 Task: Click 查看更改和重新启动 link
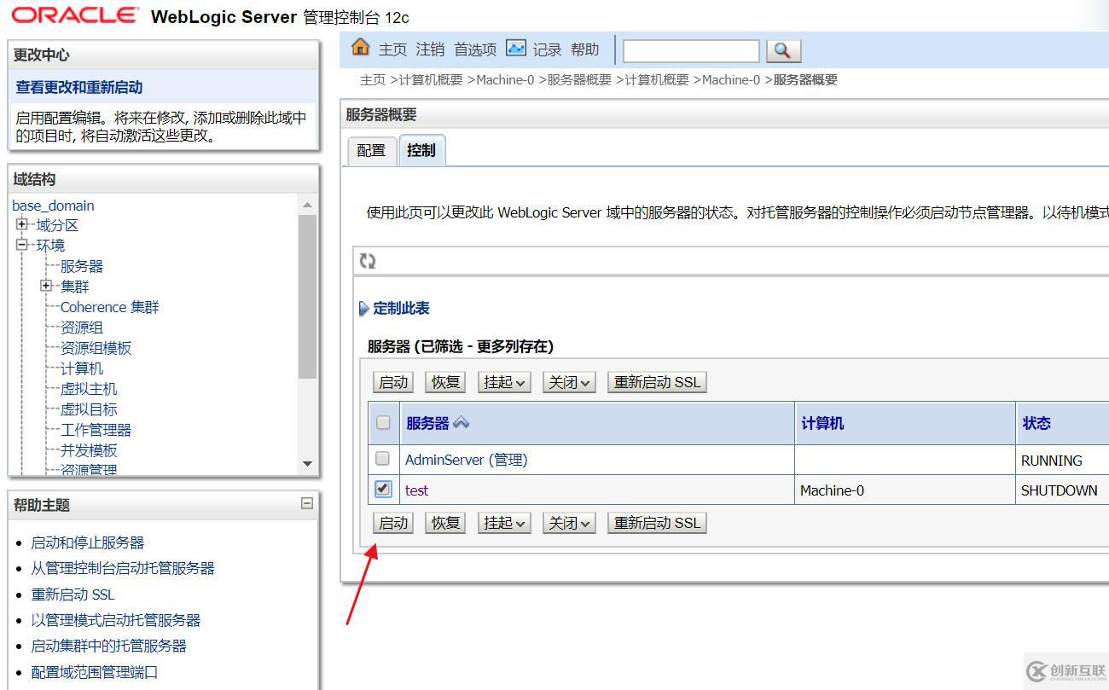pyautogui.click(x=79, y=87)
